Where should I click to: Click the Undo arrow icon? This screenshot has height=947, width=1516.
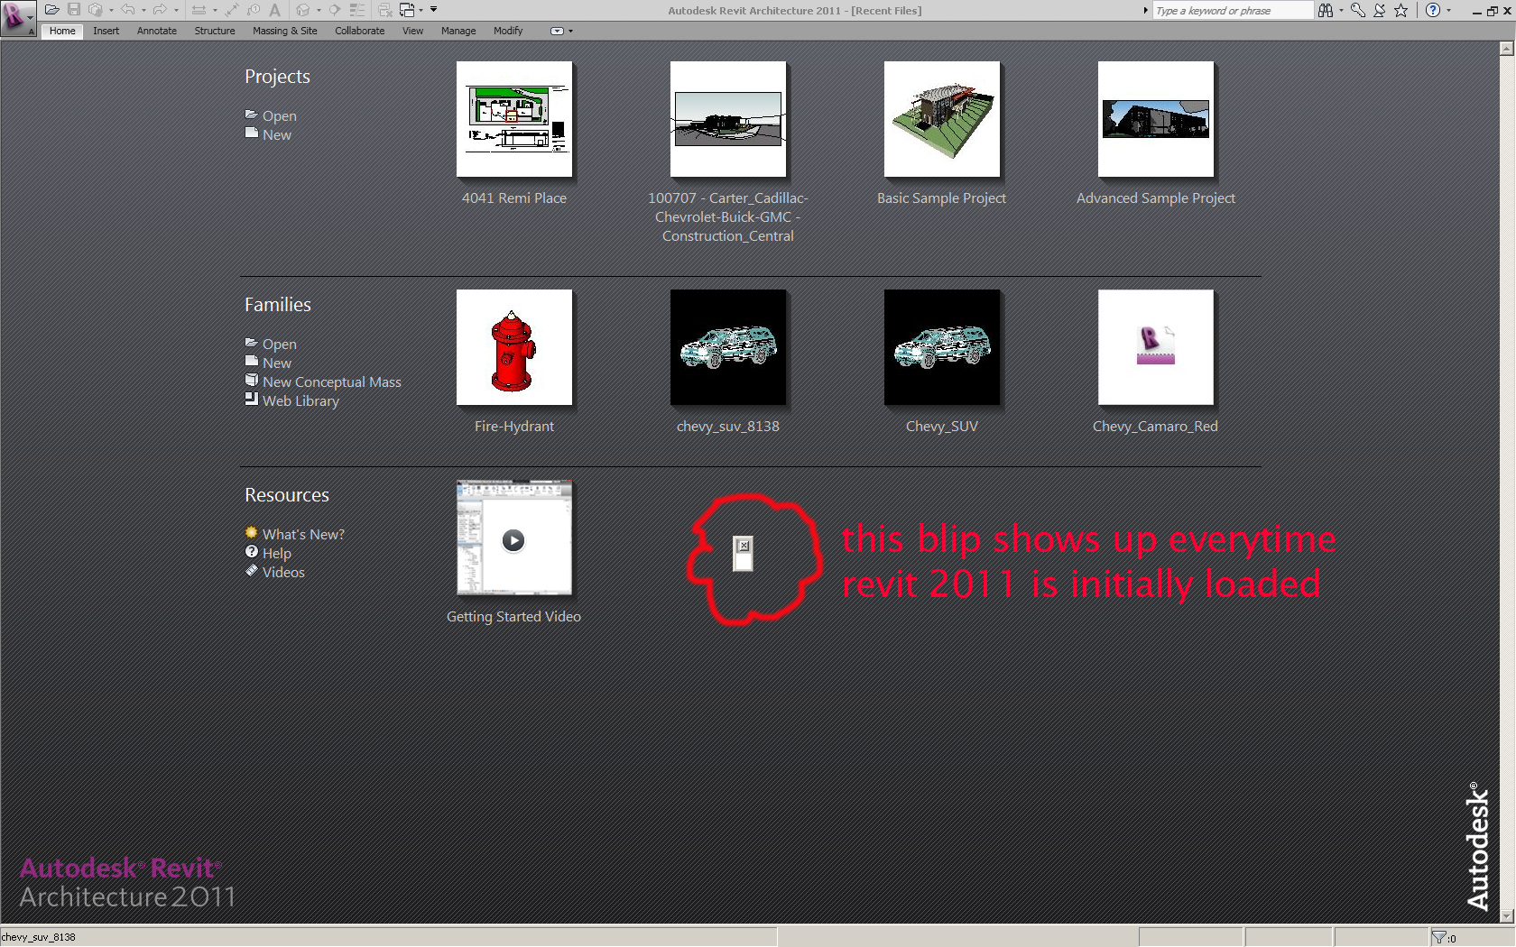click(128, 10)
